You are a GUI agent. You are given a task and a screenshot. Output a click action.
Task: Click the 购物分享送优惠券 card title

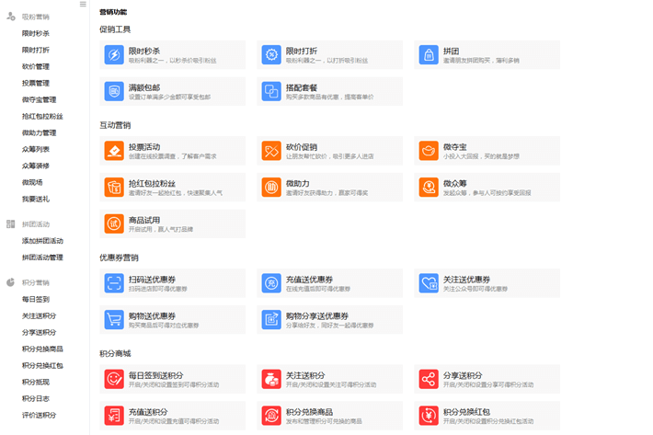point(317,316)
